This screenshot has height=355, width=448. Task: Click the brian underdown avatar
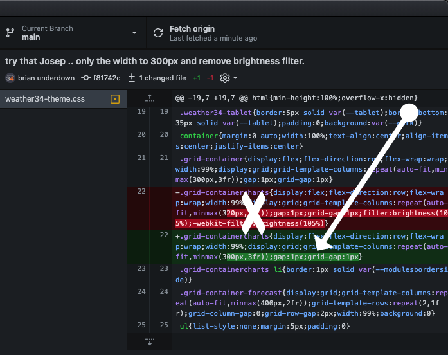click(x=10, y=78)
